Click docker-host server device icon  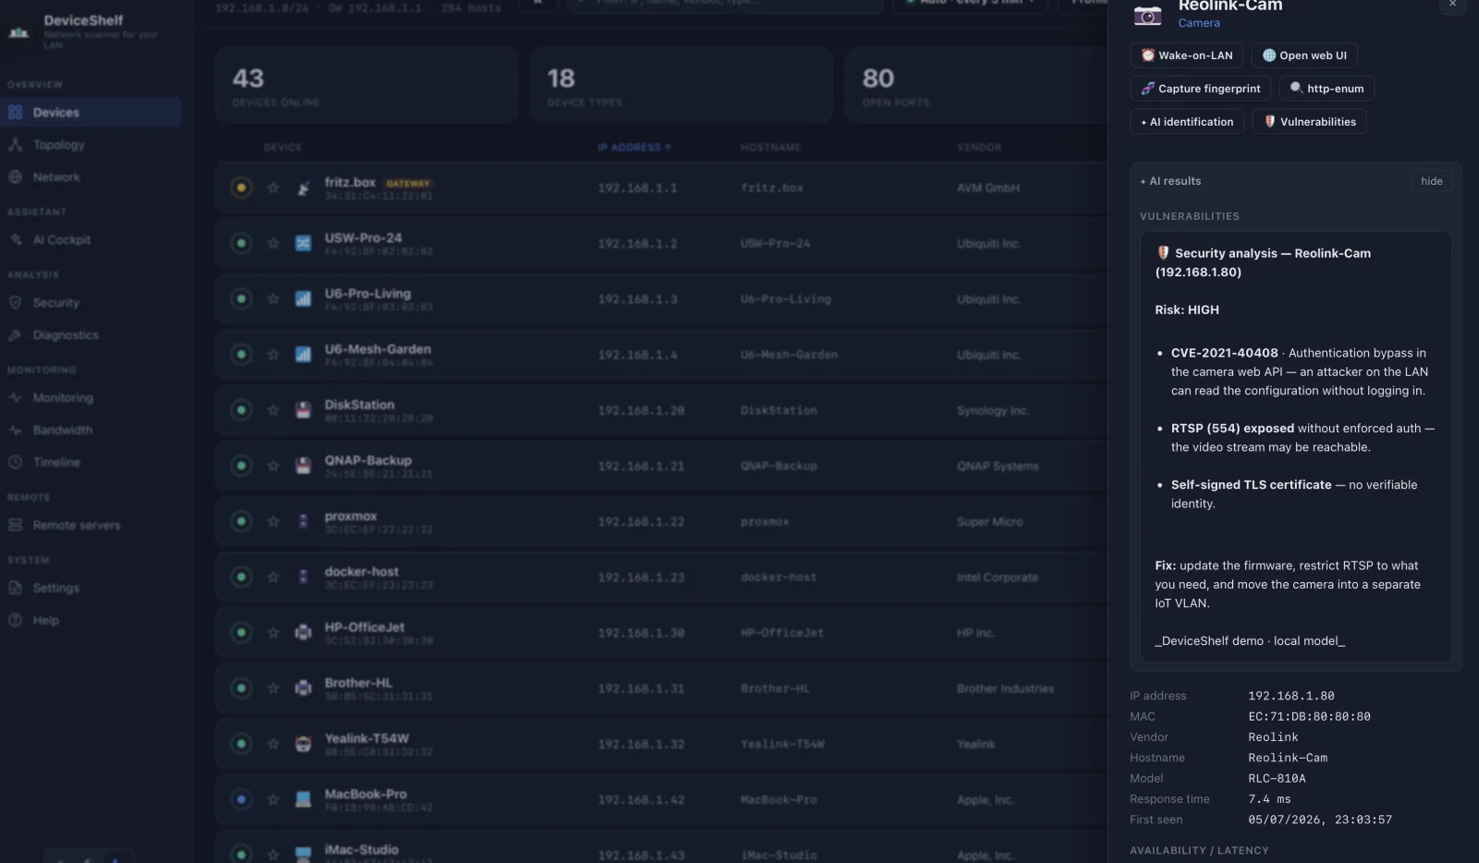[x=303, y=577]
